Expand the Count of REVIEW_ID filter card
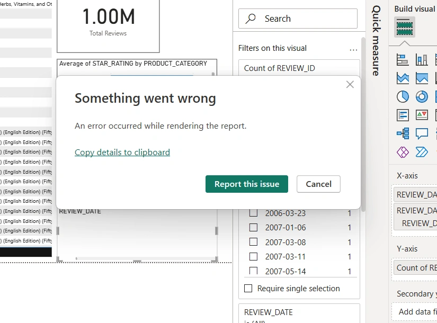This screenshot has height=323, width=437. pos(299,68)
